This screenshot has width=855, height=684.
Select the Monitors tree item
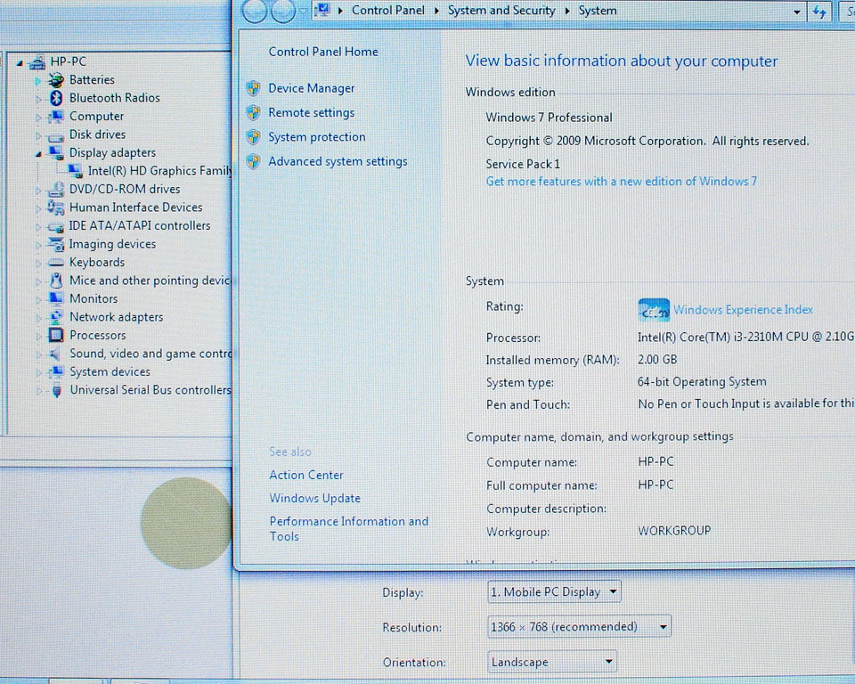(94, 299)
